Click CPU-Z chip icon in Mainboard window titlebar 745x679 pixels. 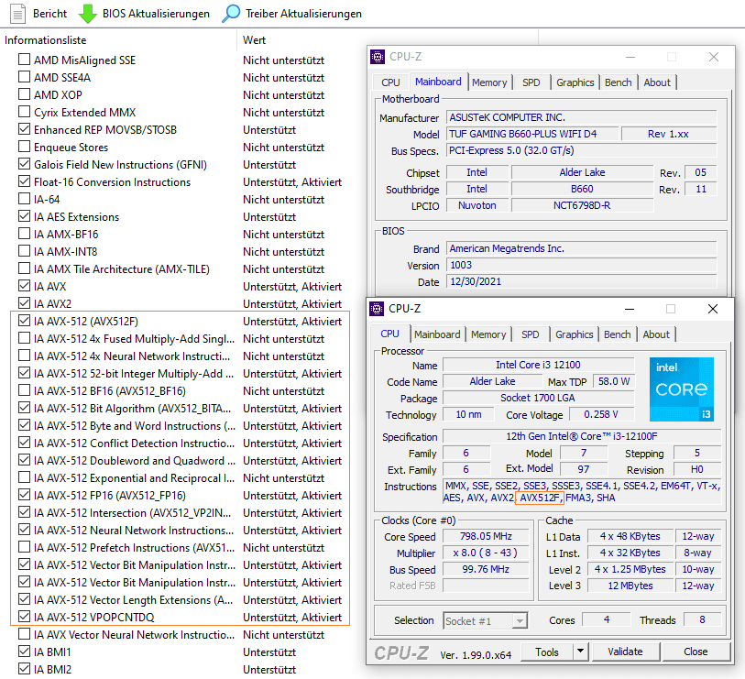pos(378,57)
